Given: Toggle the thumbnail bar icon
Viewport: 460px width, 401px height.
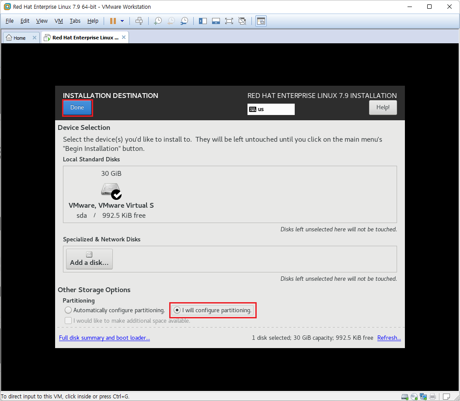Looking at the screenshot, I should (216, 21).
